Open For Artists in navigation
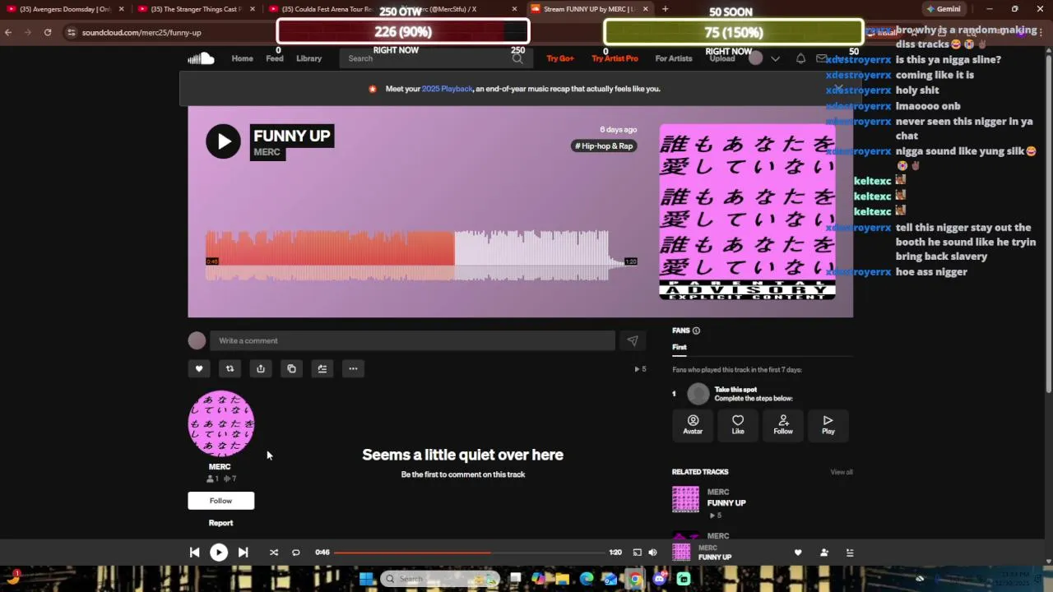The image size is (1053, 592). click(x=674, y=58)
